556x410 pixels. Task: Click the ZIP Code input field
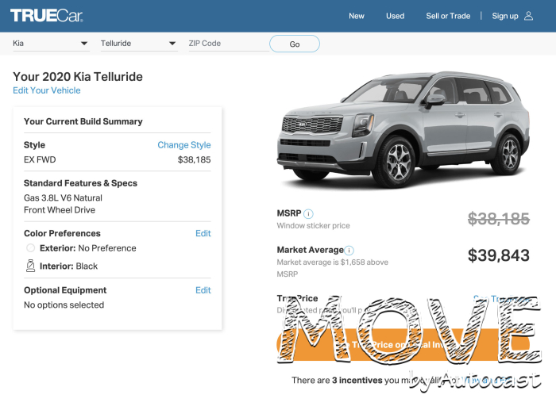[x=226, y=44]
